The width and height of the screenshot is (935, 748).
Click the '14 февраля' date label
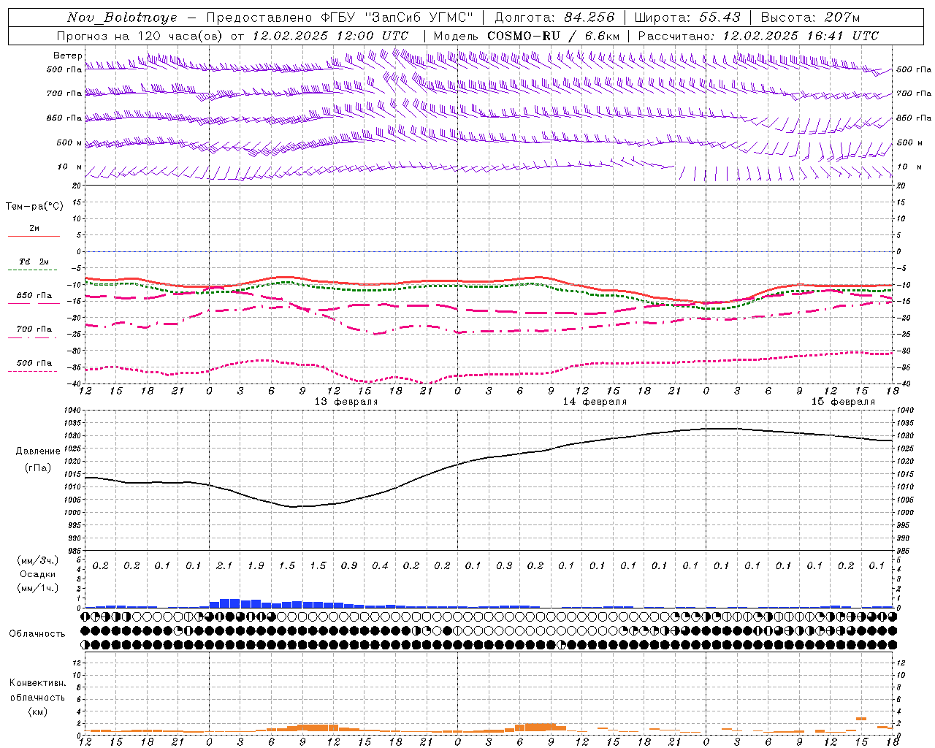595,402
